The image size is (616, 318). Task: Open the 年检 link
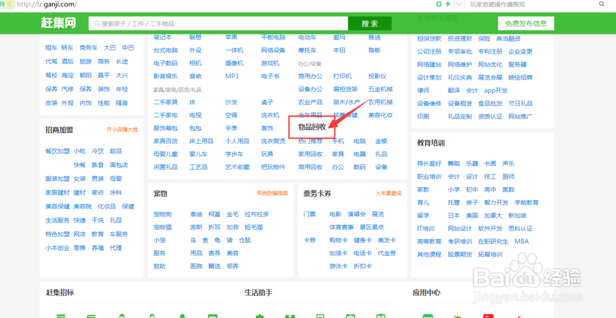pos(122,89)
